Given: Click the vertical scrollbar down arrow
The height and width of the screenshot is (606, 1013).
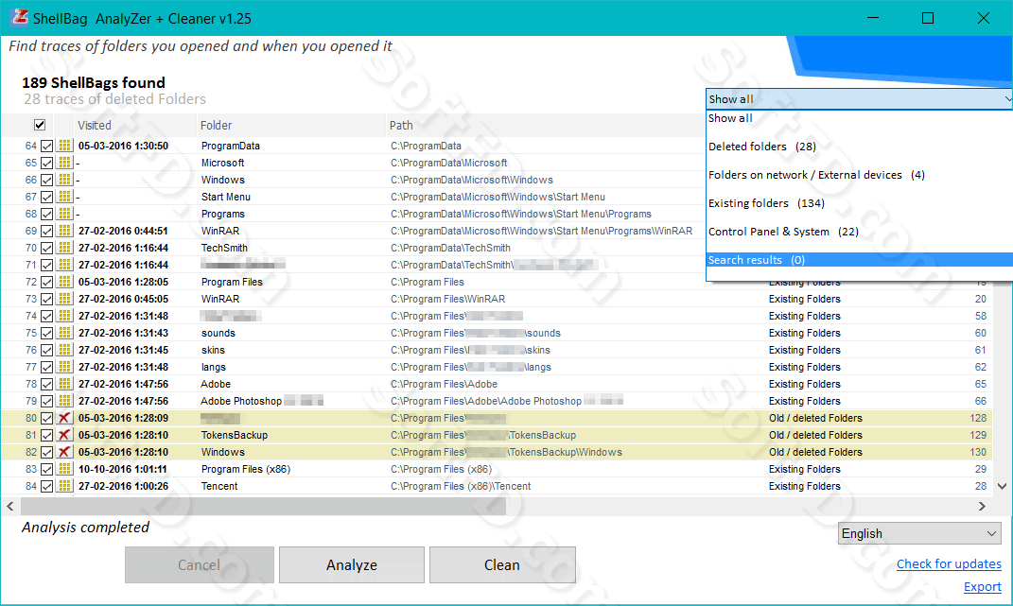Looking at the screenshot, I should (1002, 487).
